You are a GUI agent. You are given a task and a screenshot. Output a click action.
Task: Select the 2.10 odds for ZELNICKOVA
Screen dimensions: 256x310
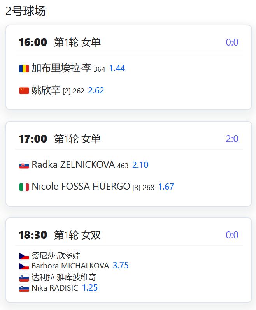pyautogui.click(x=140, y=165)
